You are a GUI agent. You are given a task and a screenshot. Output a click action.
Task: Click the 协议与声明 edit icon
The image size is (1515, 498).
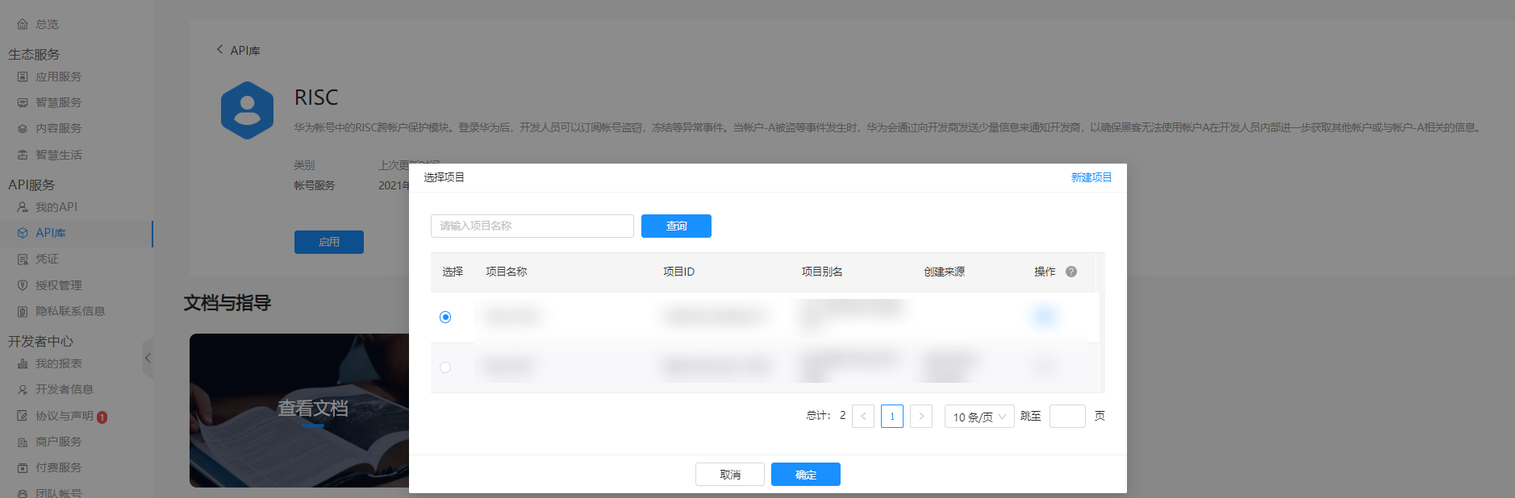tap(23, 416)
